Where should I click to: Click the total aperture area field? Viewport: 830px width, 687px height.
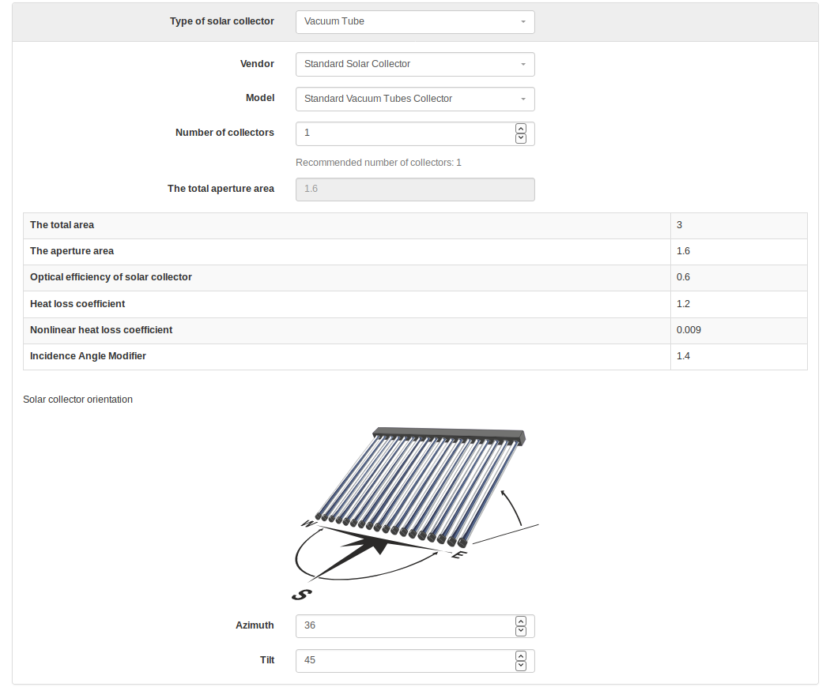415,190
